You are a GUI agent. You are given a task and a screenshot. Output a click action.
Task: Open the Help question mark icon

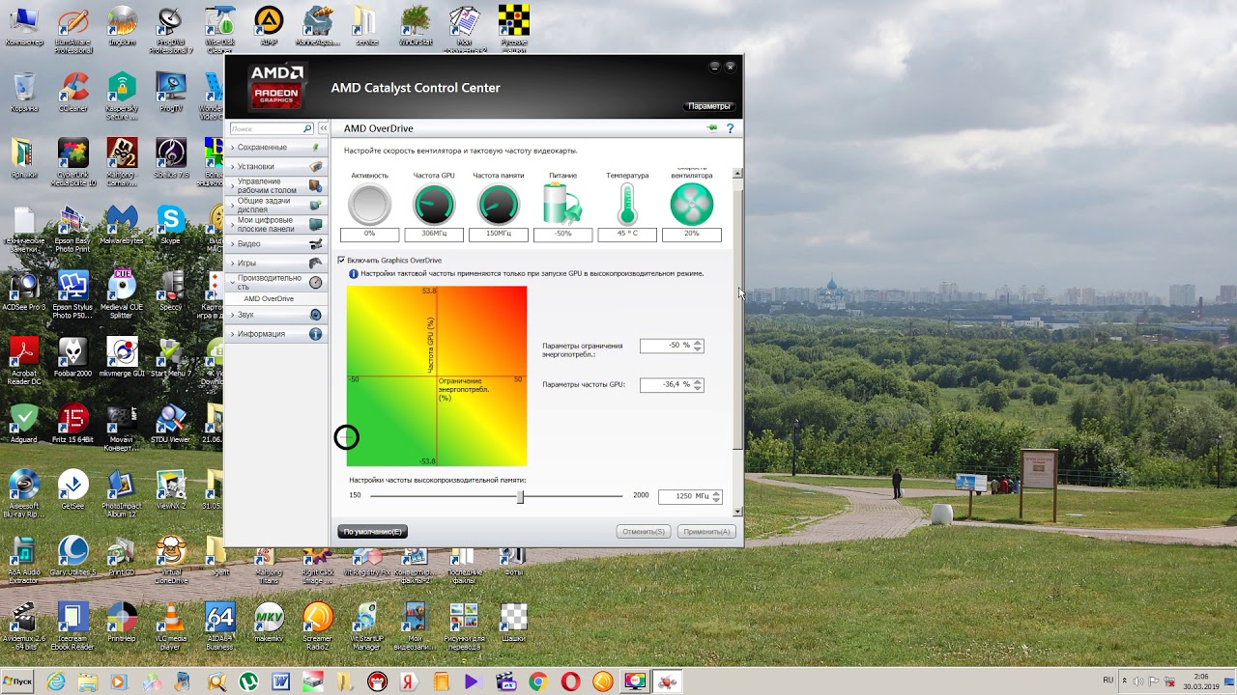point(730,127)
